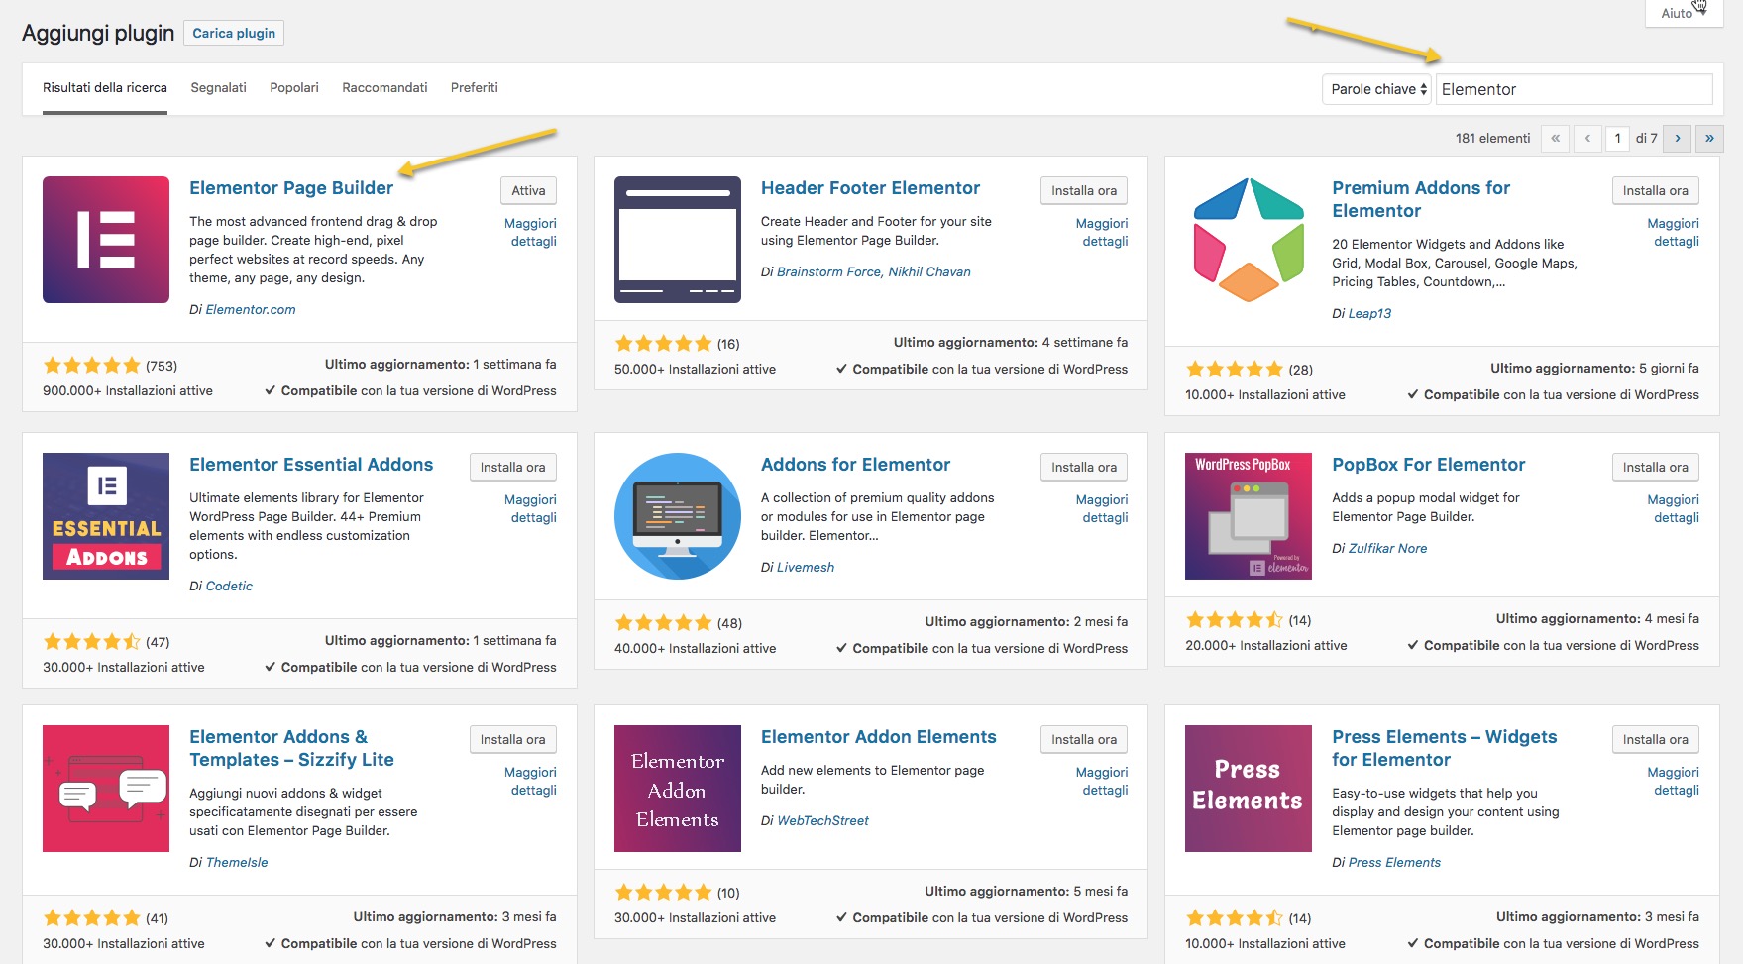Open the Raccomandati tab
The width and height of the screenshot is (1743, 964).
(384, 88)
